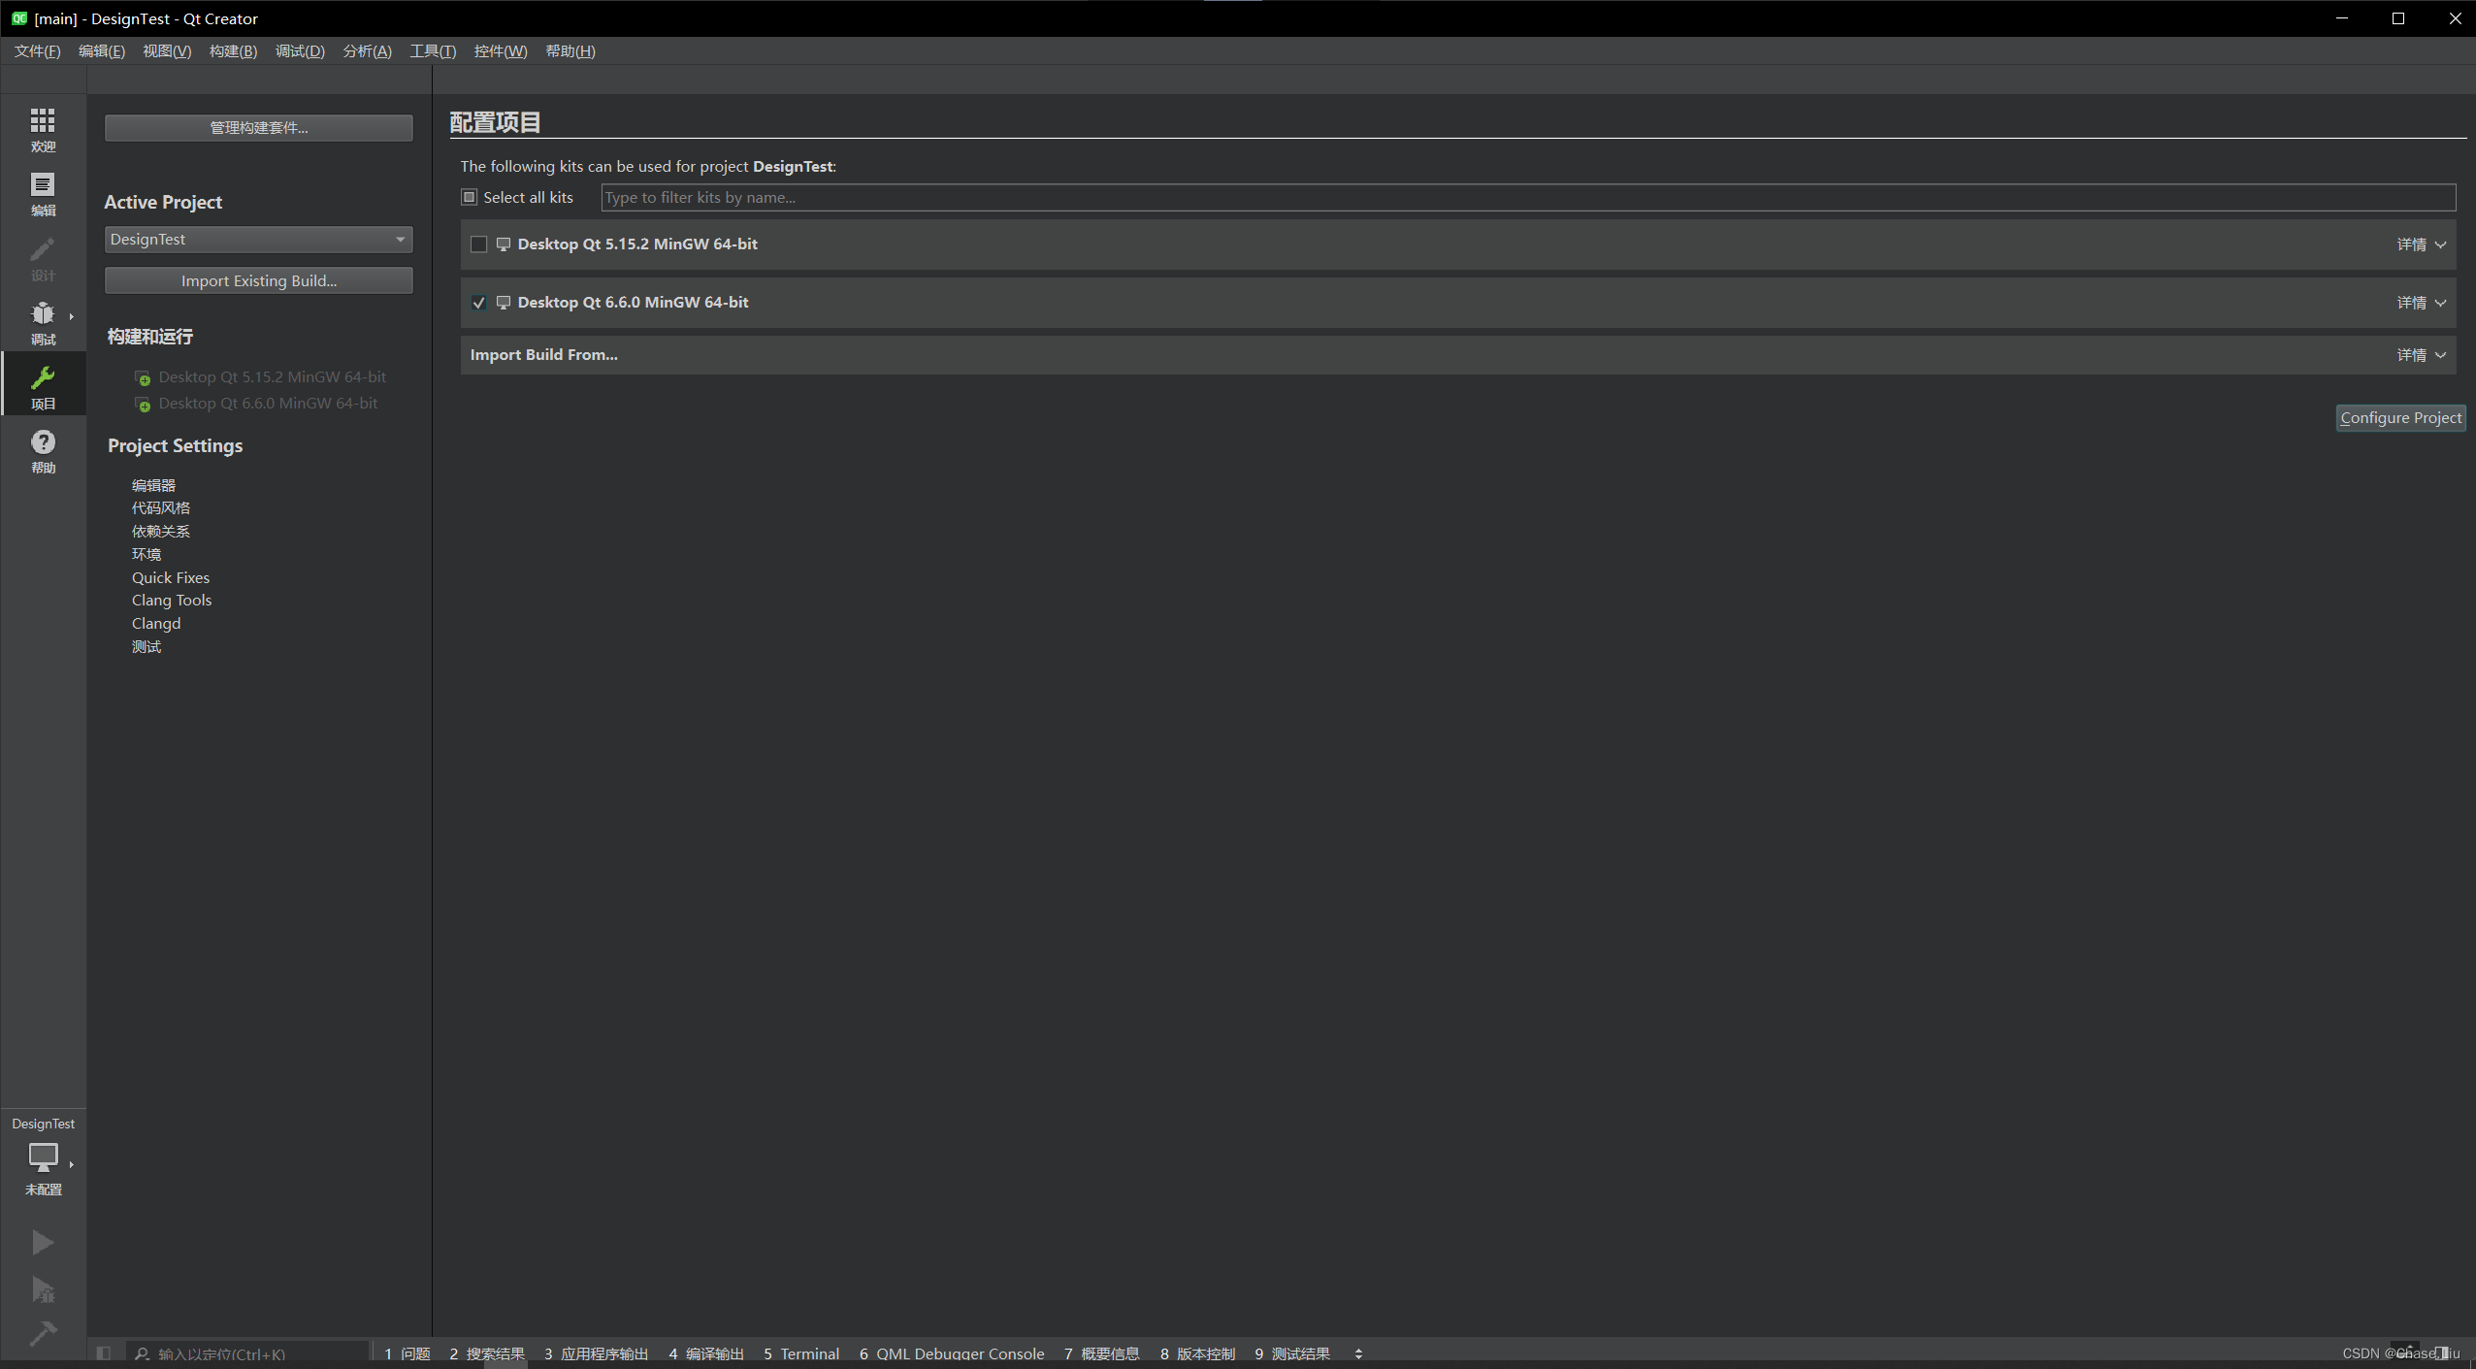This screenshot has width=2476, height=1369.
Task: Toggle the left sidebar visibility icon
Action: click(104, 1353)
